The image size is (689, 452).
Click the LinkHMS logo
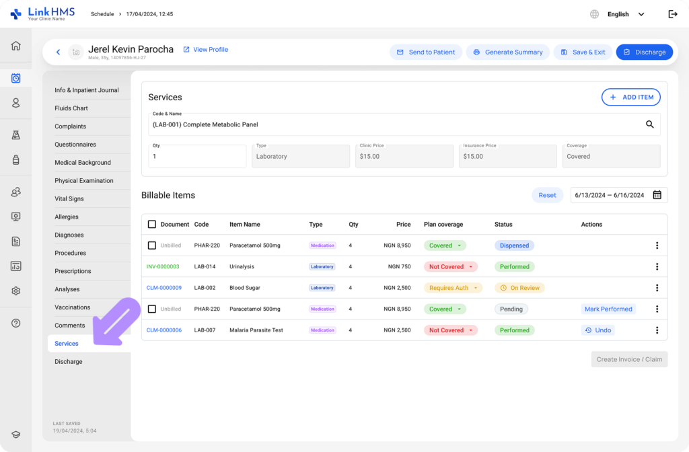(42, 13)
